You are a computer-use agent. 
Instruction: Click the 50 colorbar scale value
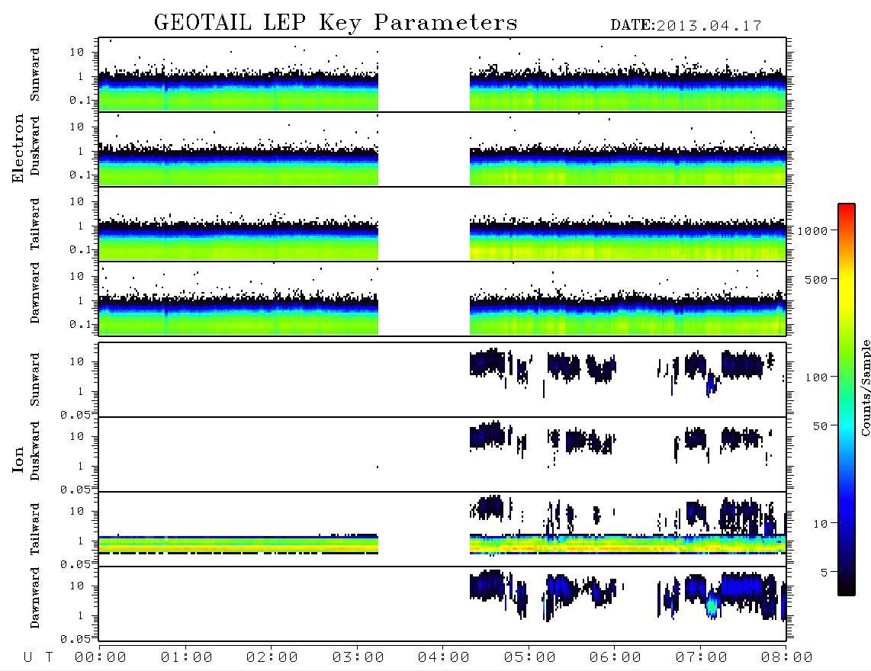(820, 426)
